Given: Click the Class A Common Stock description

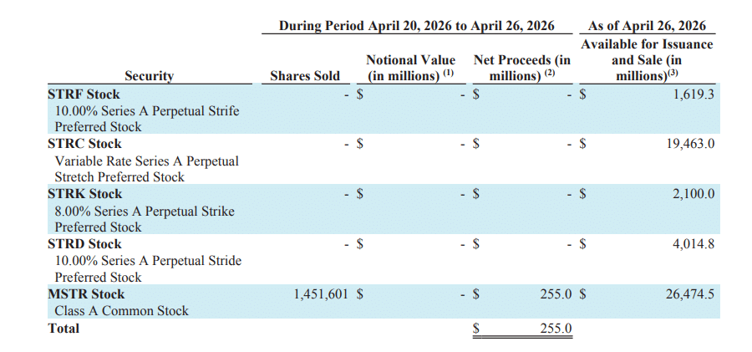Looking at the screenshot, I should [121, 311].
